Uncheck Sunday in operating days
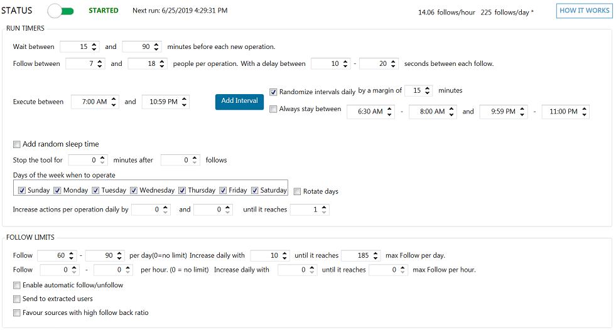The image size is (616, 330). (23, 190)
